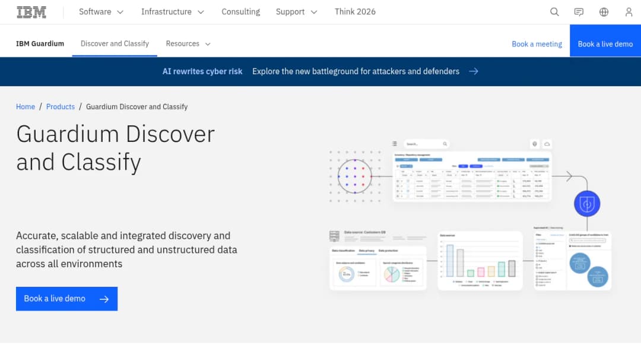The image size is (641, 361).
Task: Click header Book a live demo button
Action: coord(605,40)
